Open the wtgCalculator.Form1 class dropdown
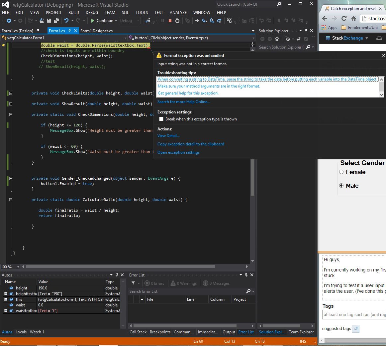This screenshot has height=346, width=386. 125,38
